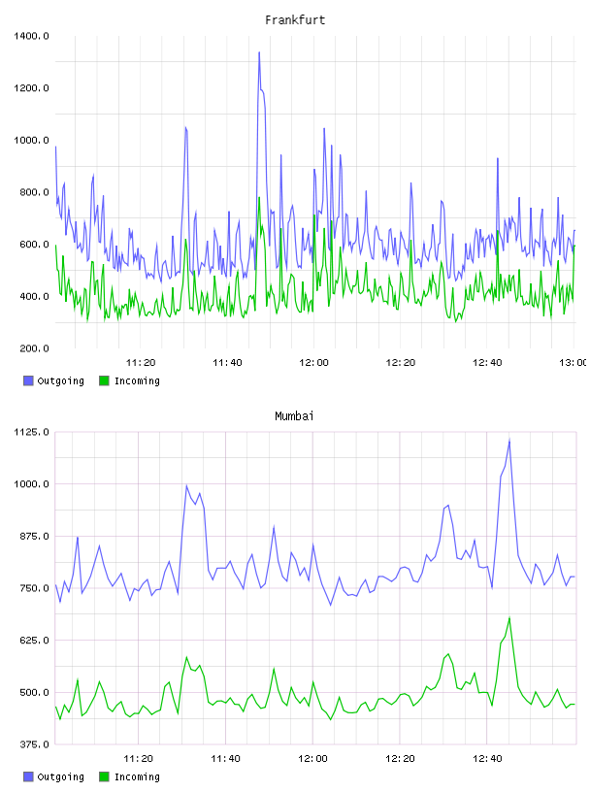
Task: Click the Frankfurt chart title
Action: (x=295, y=20)
